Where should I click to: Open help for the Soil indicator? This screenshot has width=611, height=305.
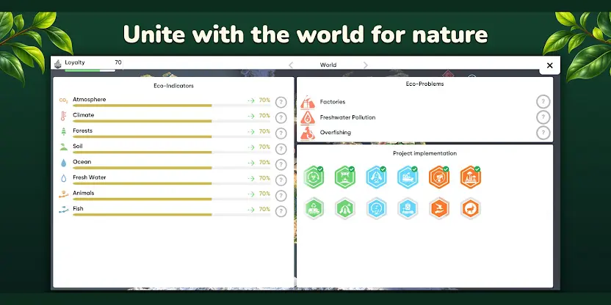coord(281,149)
